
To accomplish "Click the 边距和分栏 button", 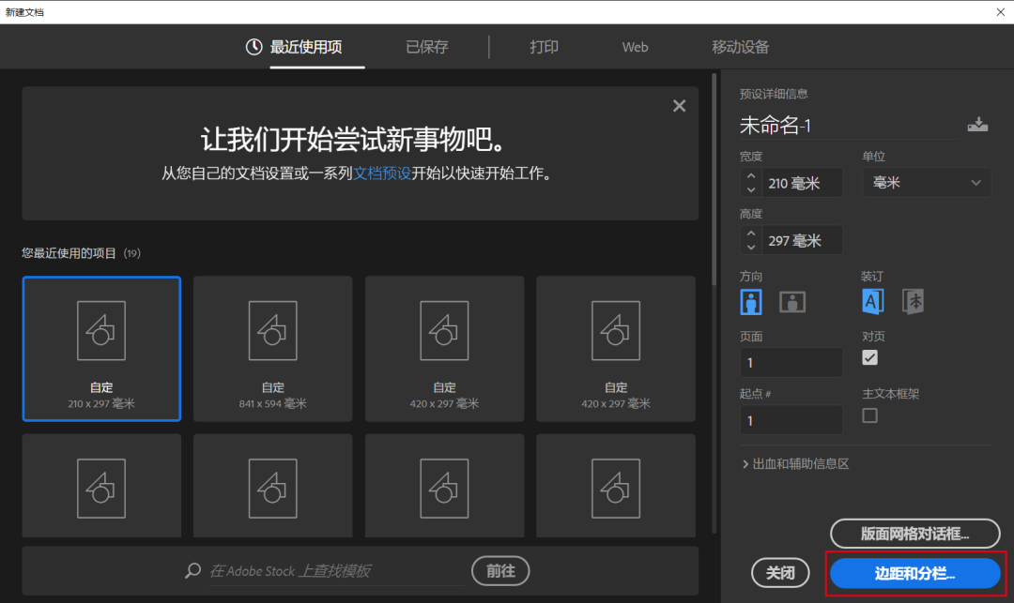I will pyautogui.click(x=914, y=572).
